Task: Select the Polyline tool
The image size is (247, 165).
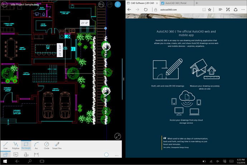Action: (x=16, y=145)
